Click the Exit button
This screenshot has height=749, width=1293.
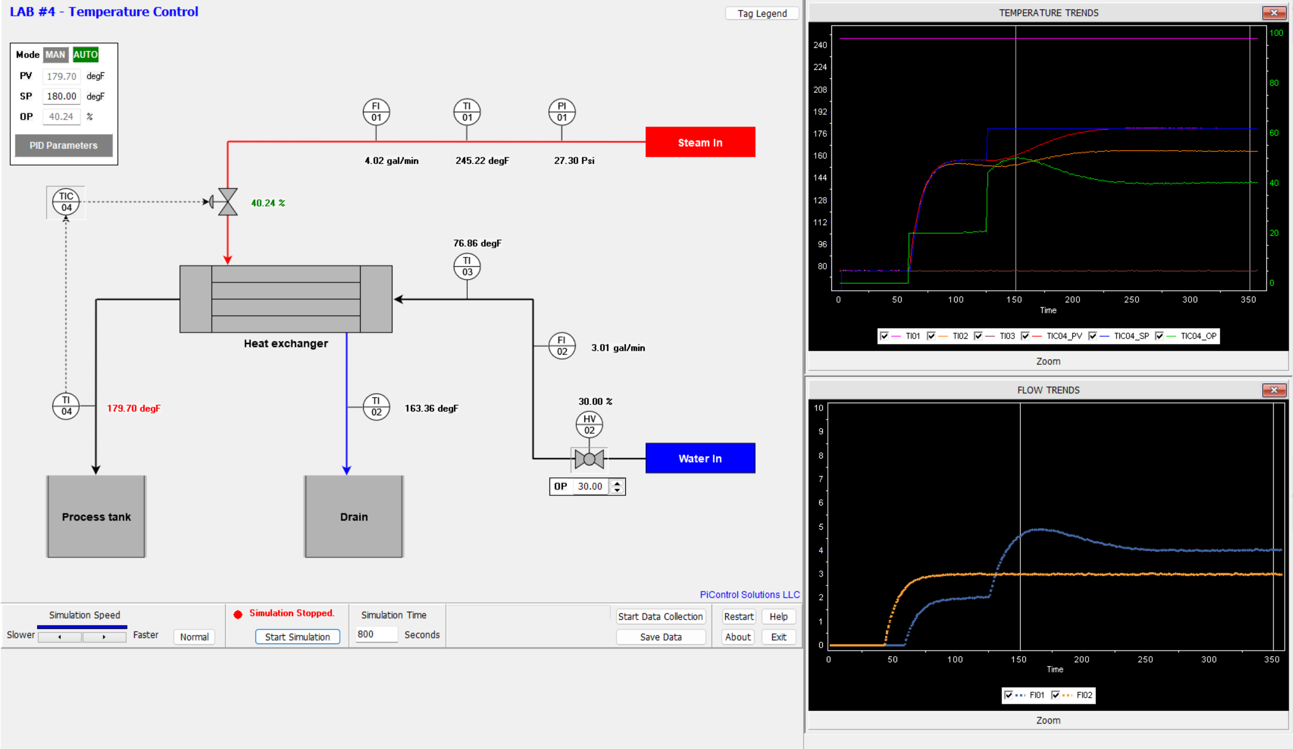point(778,637)
